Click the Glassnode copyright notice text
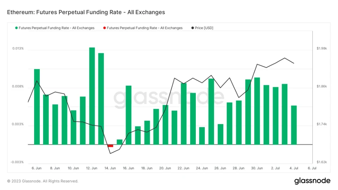The height and width of the screenshot is (190, 338). tap(43, 181)
